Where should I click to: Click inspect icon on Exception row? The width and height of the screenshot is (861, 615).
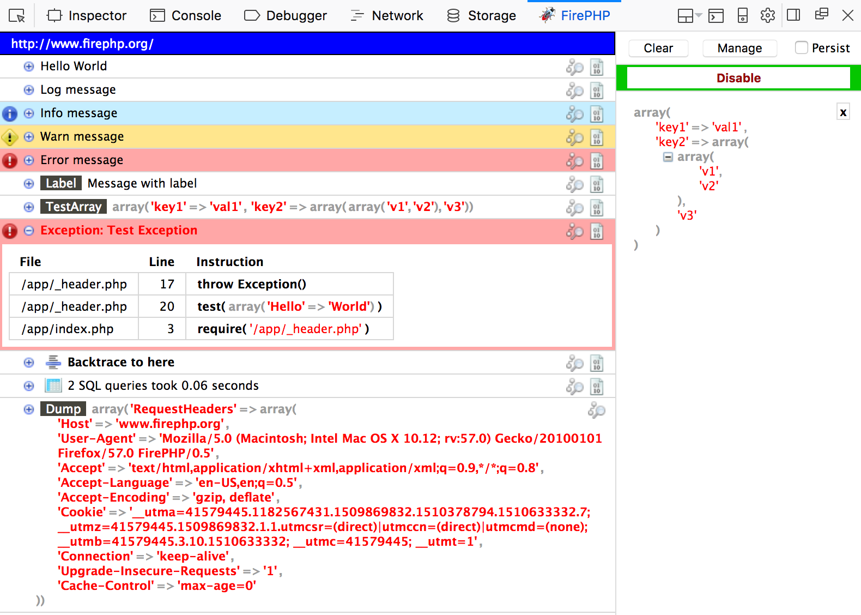click(574, 231)
